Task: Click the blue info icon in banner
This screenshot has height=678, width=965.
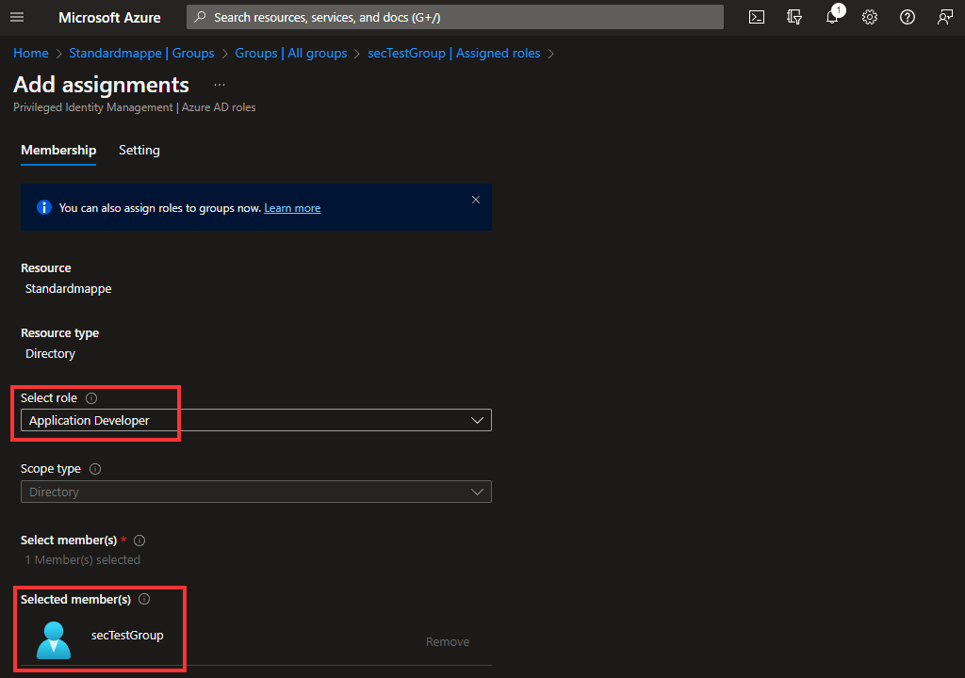Action: (x=43, y=207)
